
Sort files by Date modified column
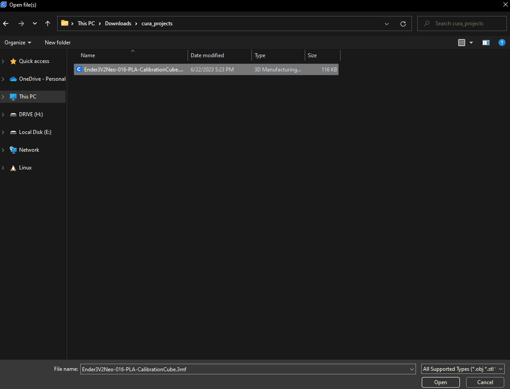(x=220, y=55)
